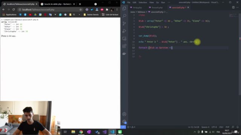
Task: Go forward in the Chrome browser
Action: 9,9
